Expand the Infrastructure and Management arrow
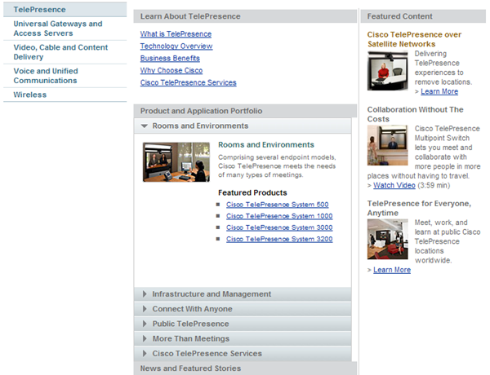Viewport: 490px width, 375px height. pos(145,293)
